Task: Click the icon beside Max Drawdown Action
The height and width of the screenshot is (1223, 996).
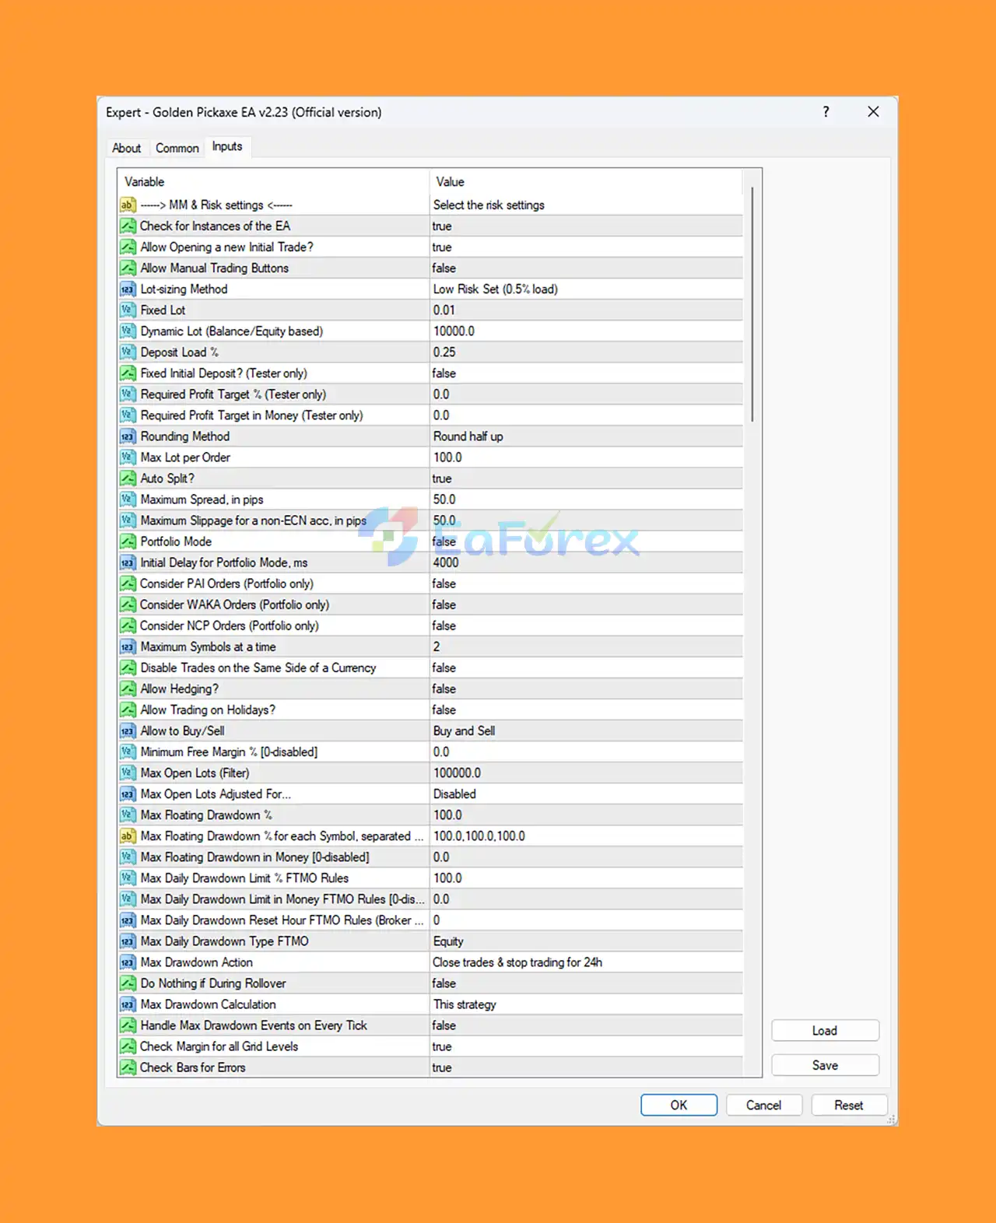Action: coord(128,962)
